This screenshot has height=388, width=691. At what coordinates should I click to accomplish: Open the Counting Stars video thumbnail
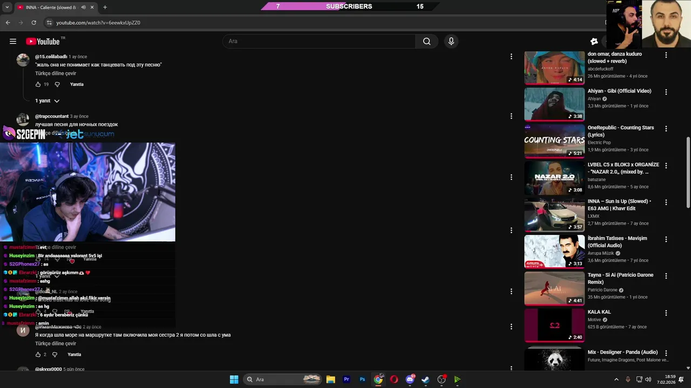tap(554, 141)
